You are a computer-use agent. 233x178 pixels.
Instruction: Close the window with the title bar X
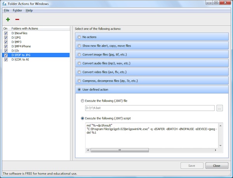(225, 3)
